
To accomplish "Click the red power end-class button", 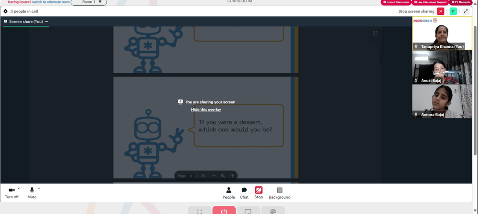I will coord(224,211).
